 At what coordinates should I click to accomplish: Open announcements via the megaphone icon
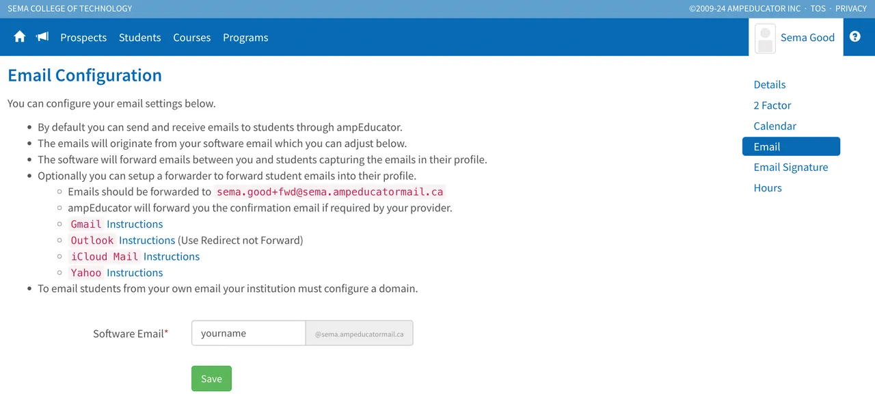tap(42, 37)
